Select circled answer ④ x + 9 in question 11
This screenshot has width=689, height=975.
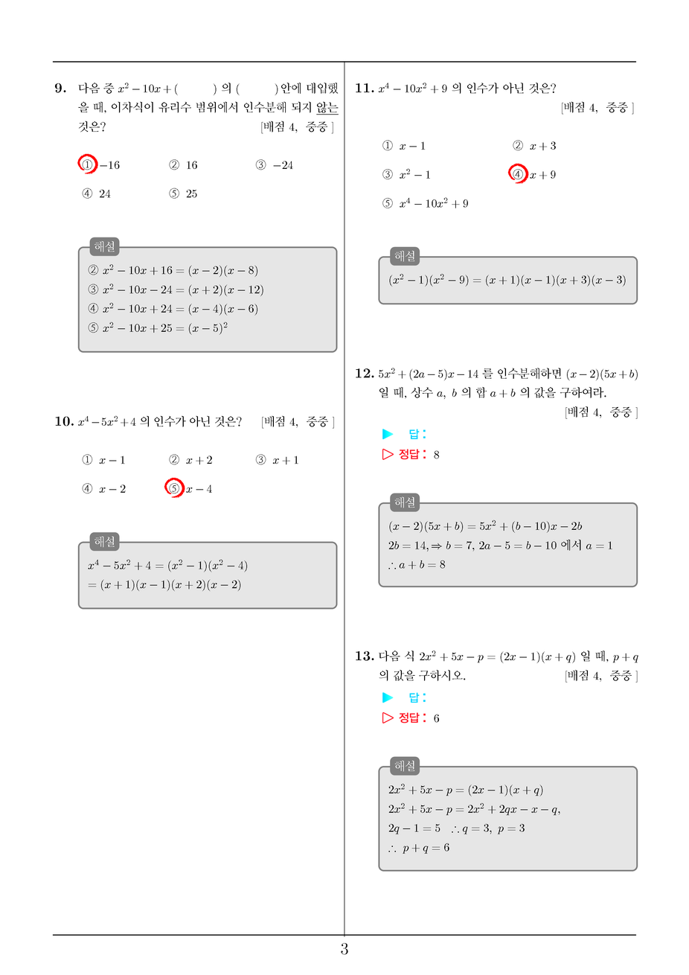[533, 174]
